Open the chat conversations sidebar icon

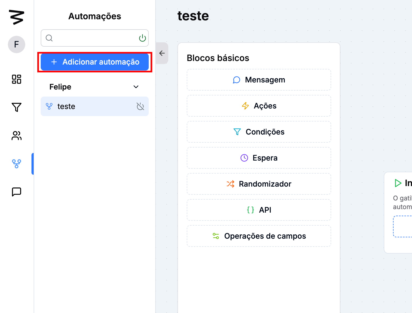click(x=17, y=192)
